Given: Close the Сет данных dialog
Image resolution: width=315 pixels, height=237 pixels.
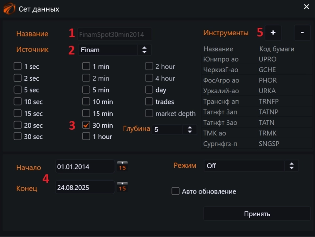Looking at the screenshot, I should point(306,7).
